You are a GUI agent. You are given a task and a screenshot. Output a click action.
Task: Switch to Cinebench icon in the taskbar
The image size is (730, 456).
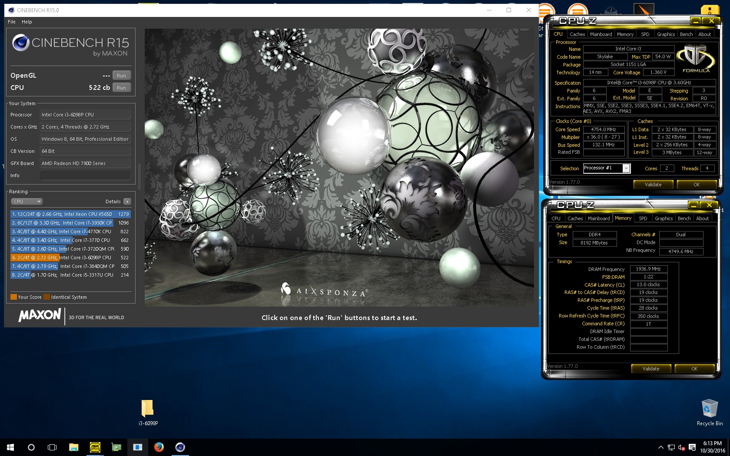(x=180, y=447)
